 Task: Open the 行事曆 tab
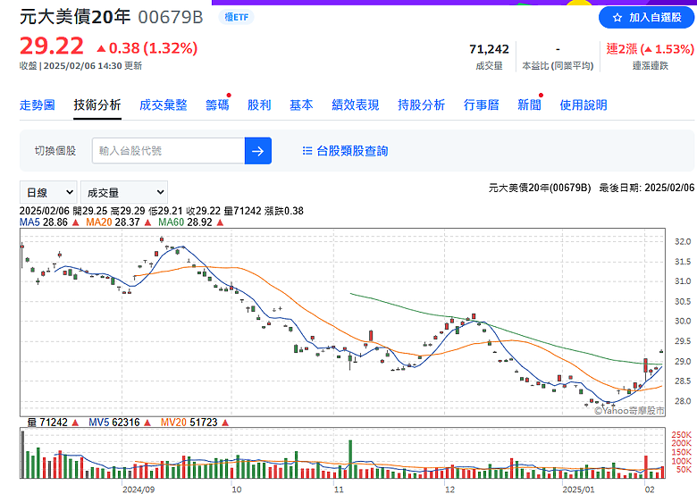tap(482, 105)
